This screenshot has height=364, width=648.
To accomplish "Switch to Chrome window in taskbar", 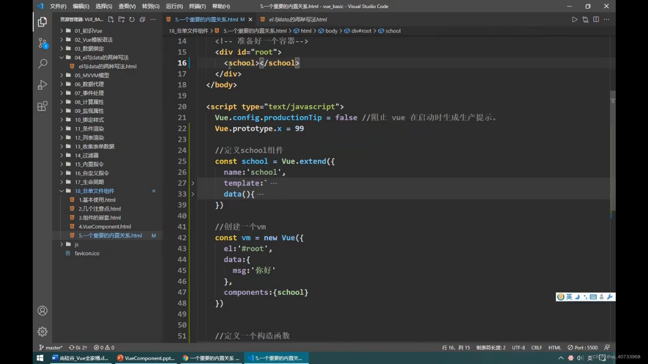I will click(x=211, y=358).
